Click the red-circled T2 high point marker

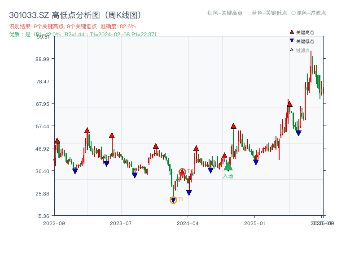[x=182, y=172]
